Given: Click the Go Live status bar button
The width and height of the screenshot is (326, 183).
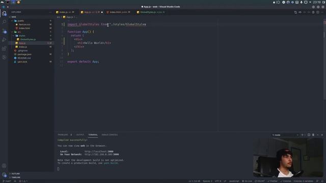Looking at the screenshot, I should coord(247,181).
